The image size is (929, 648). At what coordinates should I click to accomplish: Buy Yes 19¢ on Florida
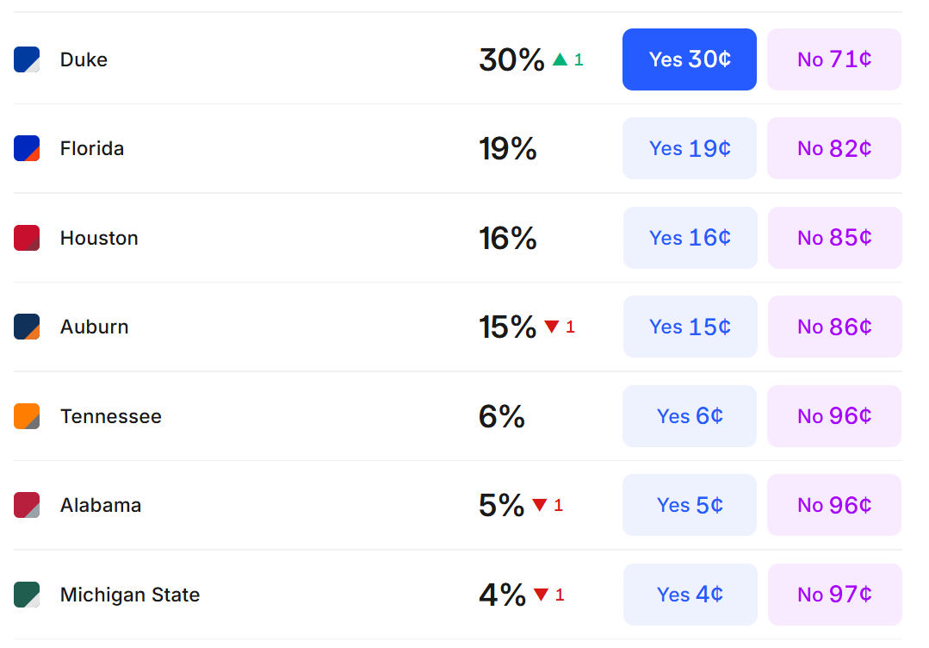(689, 148)
